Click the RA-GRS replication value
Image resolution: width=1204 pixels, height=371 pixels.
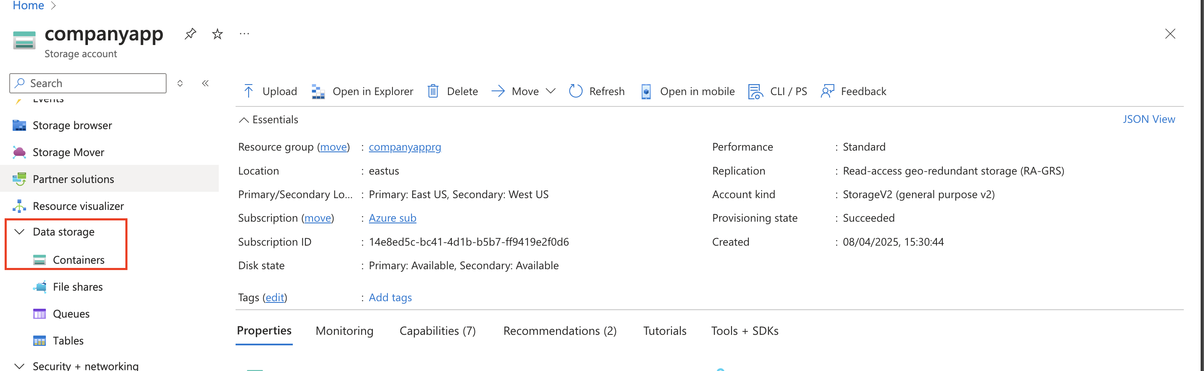[953, 171]
